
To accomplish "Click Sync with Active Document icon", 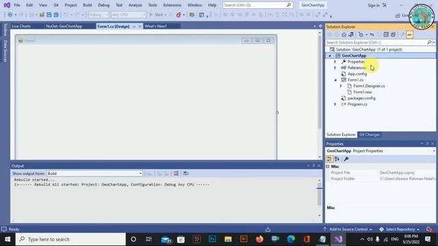I will [372, 35].
